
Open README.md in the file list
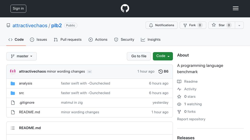tap(29, 112)
